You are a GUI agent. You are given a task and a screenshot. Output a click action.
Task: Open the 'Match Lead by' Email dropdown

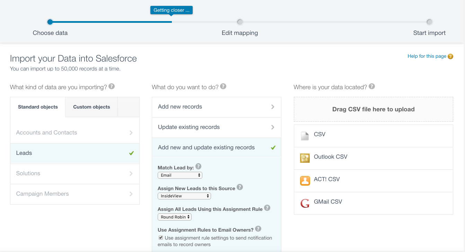(180, 175)
